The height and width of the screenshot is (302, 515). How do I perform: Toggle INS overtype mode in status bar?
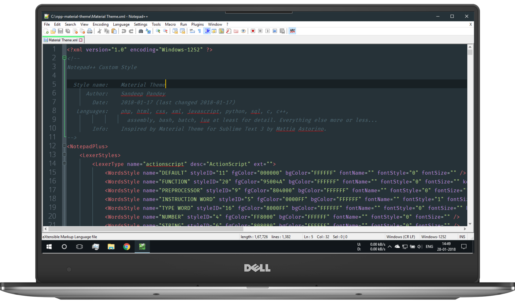tap(462, 236)
